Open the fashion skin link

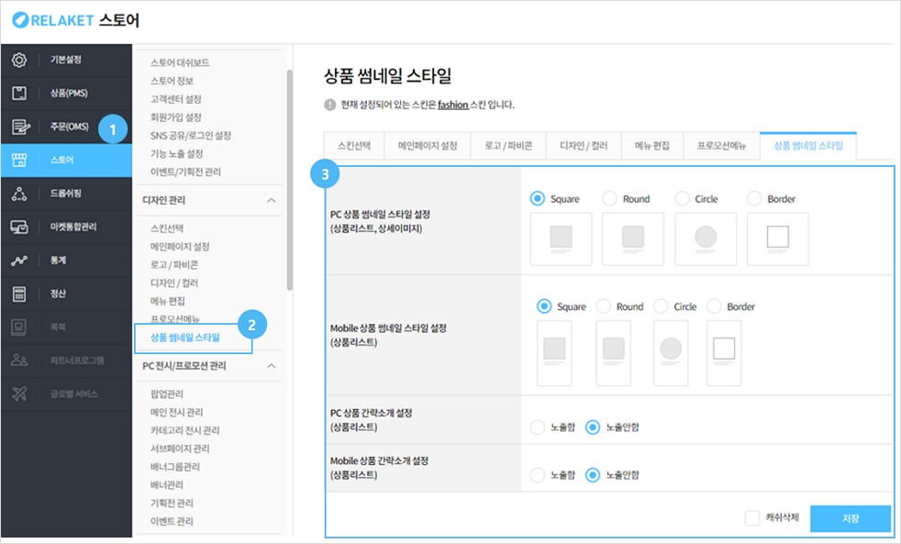[453, 105]
